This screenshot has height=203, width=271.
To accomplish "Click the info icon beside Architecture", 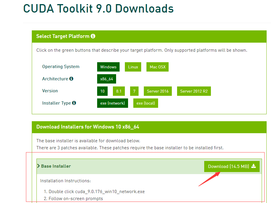I will pyautogui.click(x=71, y=79).
